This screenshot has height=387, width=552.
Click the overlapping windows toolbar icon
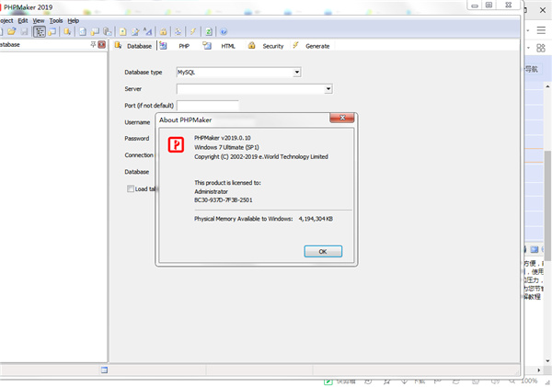(x=52, y=31)
